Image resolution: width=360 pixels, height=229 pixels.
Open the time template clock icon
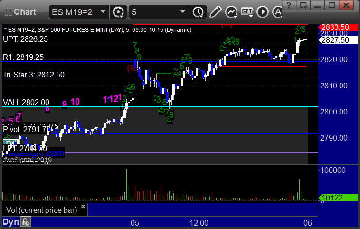[198, 12]
